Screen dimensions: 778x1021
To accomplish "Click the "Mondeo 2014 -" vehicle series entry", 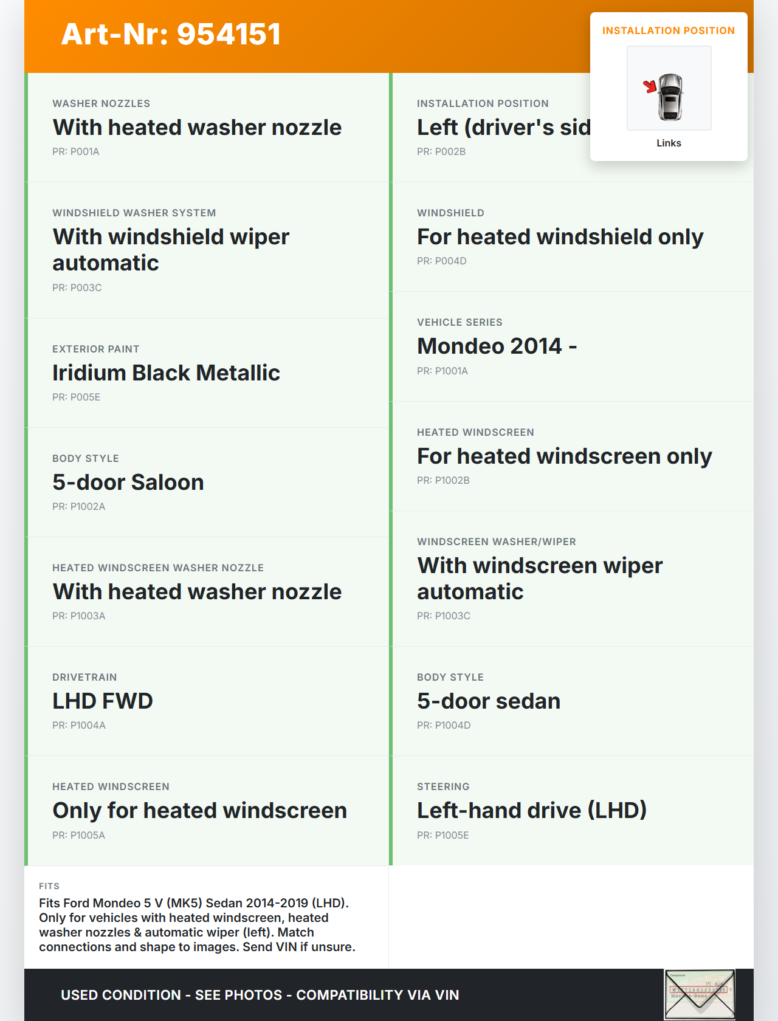I will pos(497,346).
